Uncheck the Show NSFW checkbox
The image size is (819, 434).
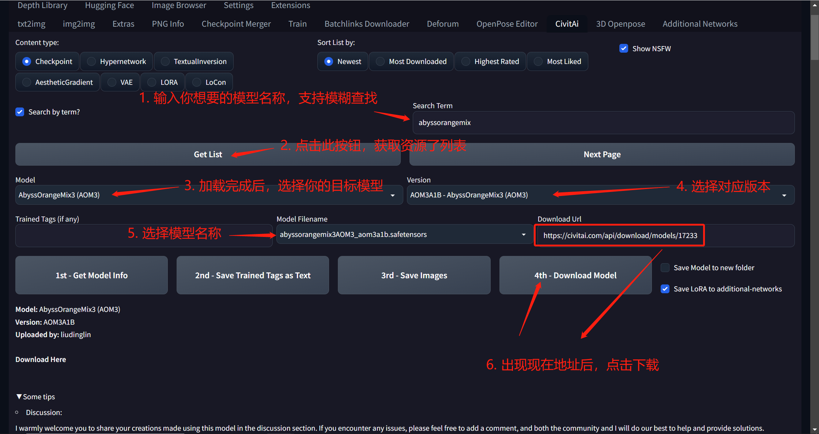[x=624, y=49]
